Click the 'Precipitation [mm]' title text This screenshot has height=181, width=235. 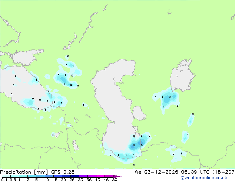point(24,172)
